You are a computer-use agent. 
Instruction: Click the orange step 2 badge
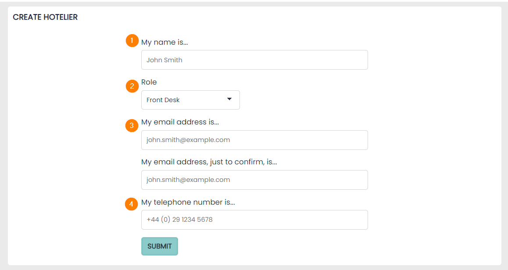point(132,86)
